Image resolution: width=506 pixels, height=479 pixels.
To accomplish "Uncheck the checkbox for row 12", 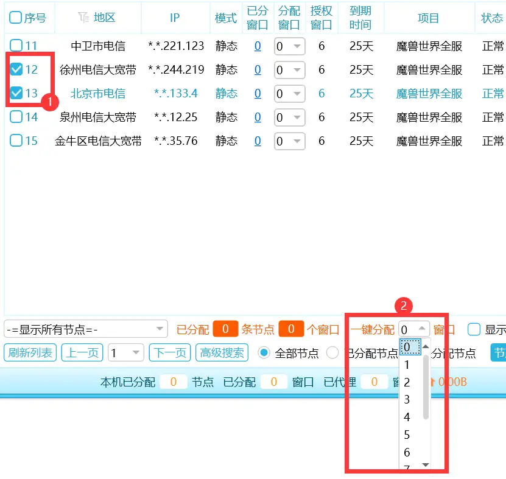I will [x=16, y=69].
